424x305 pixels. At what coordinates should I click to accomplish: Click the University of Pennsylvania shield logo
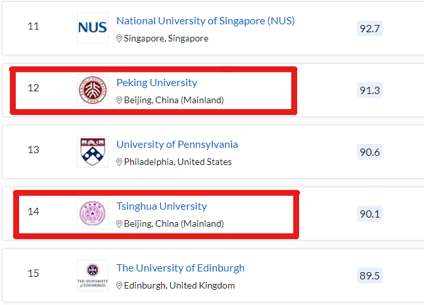tap(92, 152)
